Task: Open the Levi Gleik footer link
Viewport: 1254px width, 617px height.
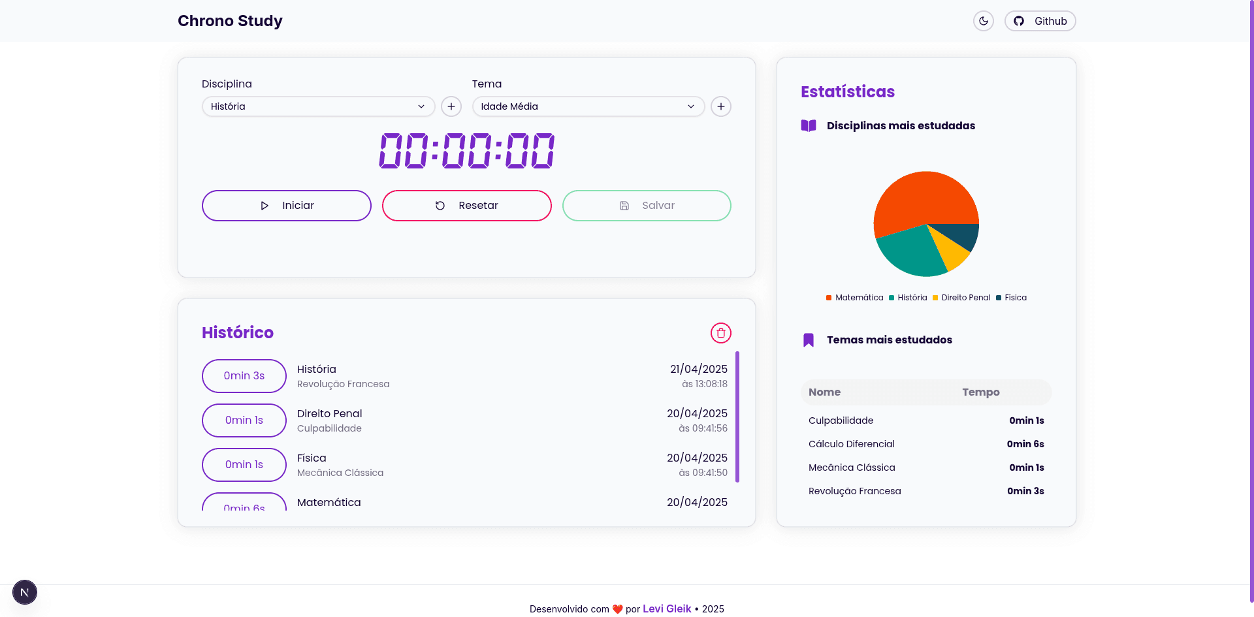Action: tap(667, 609)
